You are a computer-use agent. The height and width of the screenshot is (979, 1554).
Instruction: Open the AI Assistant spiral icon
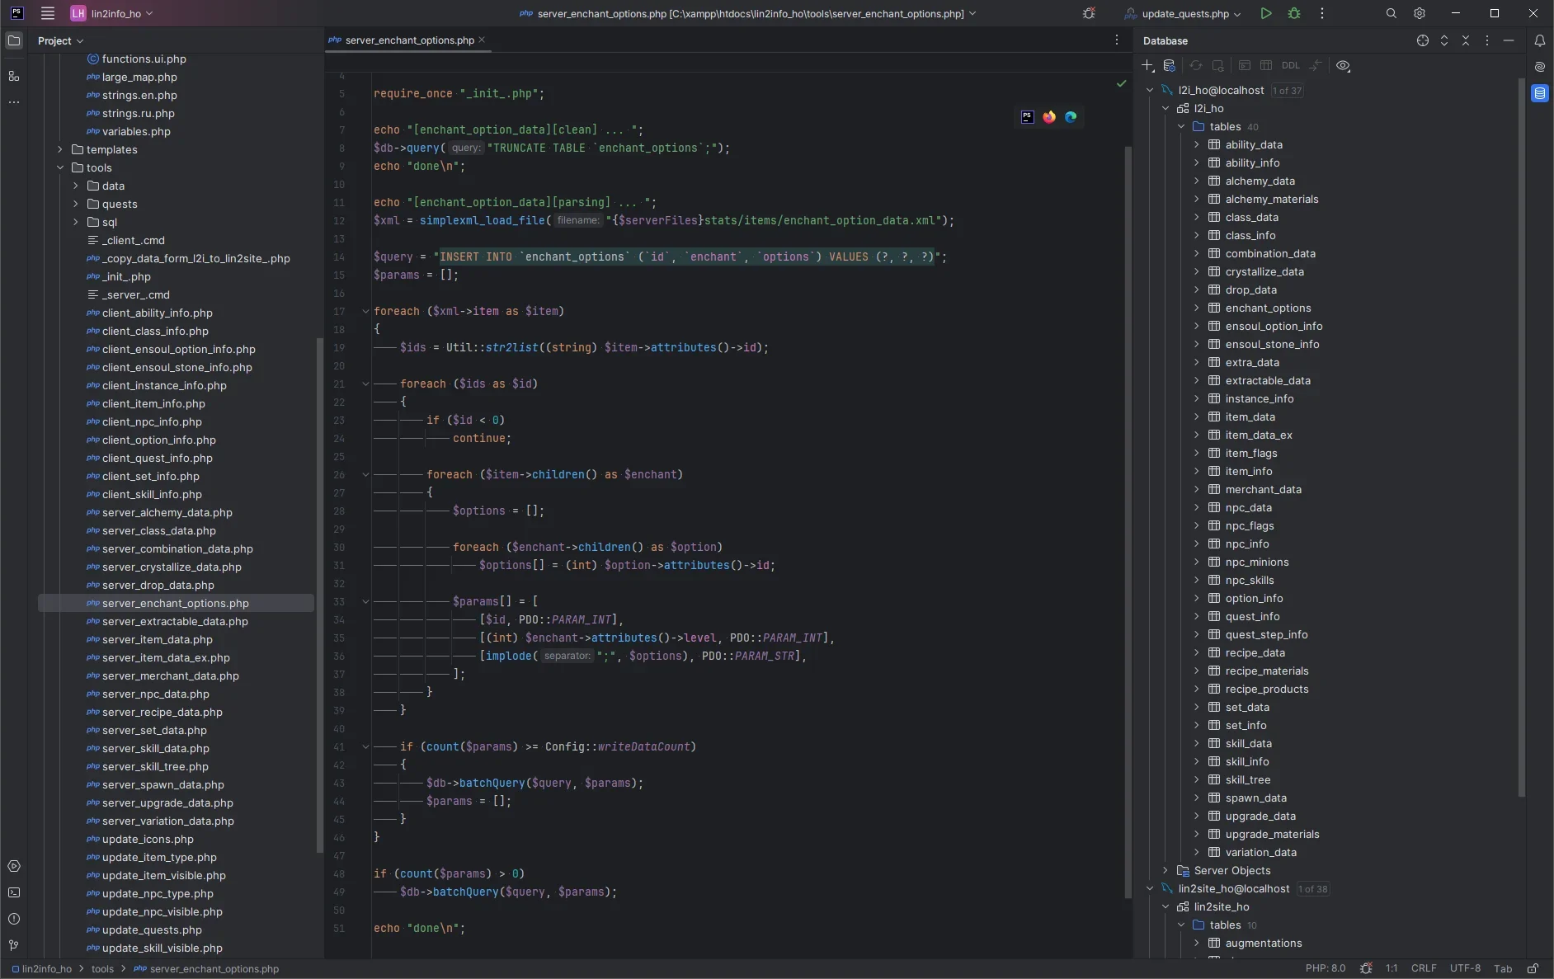[x=1540, y=67]
